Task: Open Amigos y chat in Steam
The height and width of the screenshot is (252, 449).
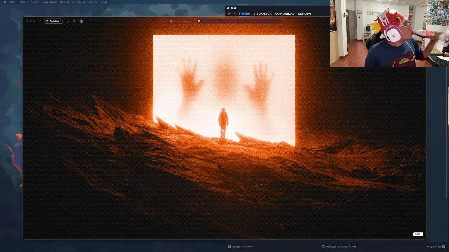Action: pyautogui.click(x=434, y=246)
